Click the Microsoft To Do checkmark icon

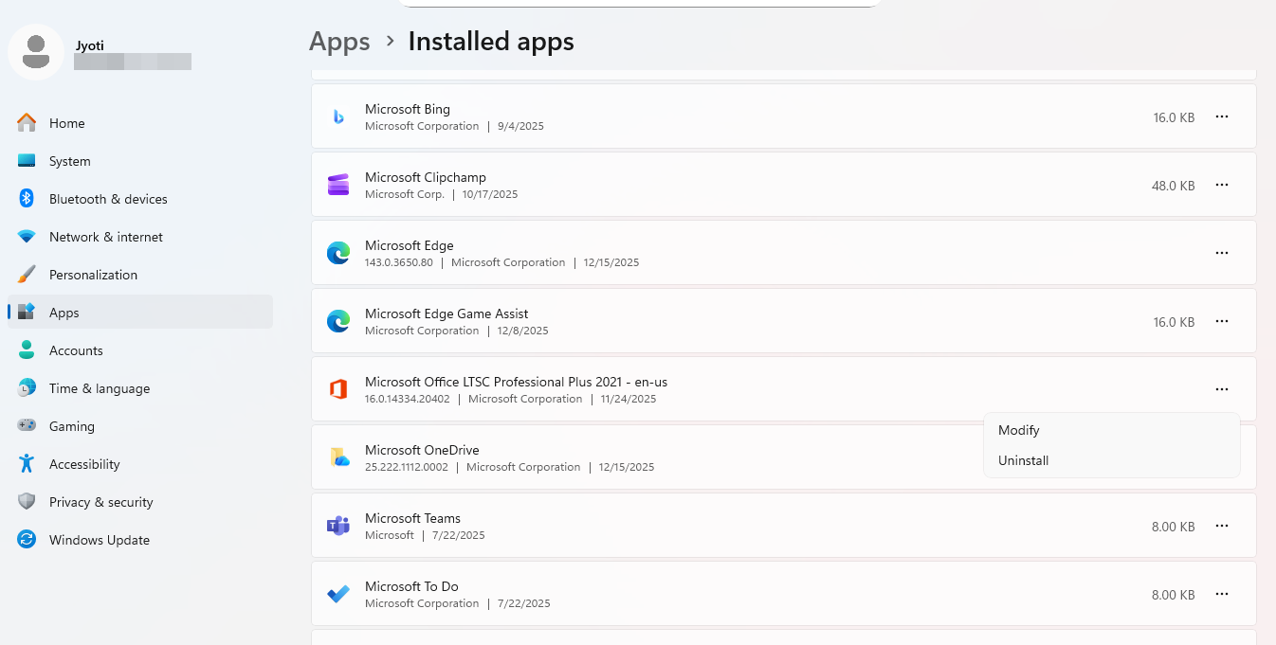338,593
